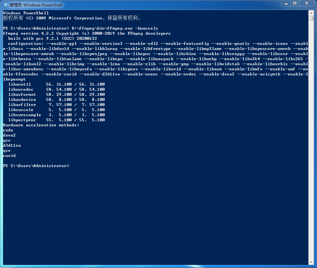Screen dimensions: 317x268
Task: Click the vertical scrollbar thumb
Action: coord(311,18)
